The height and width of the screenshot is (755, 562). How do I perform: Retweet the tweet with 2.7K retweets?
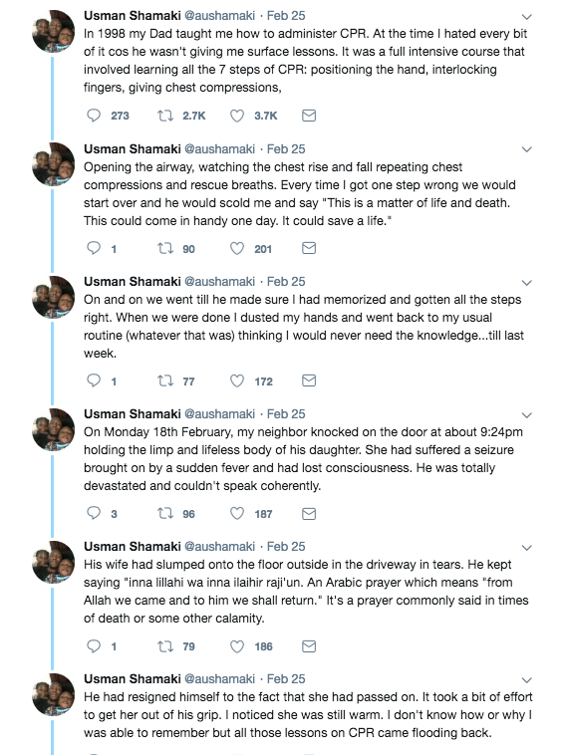[165, 116]
